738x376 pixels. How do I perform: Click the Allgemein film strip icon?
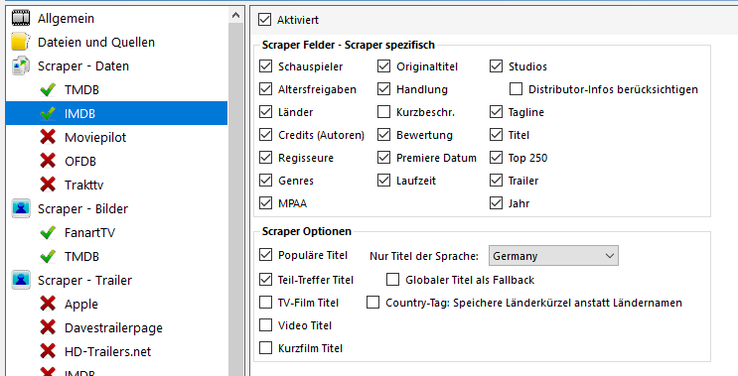(x=21, y=18)
